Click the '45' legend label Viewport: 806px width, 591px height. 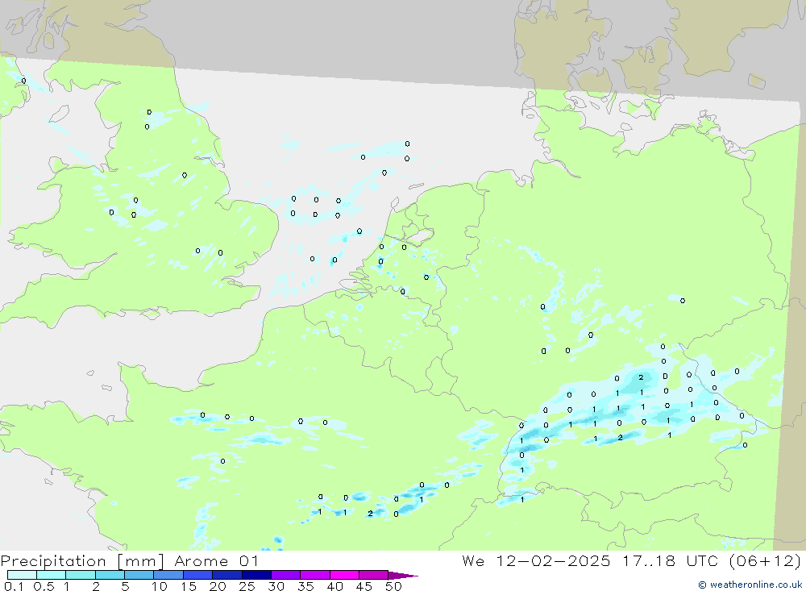coord(364,586)
